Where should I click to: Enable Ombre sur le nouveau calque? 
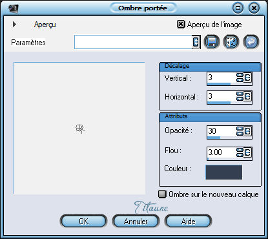pos(162,194)
